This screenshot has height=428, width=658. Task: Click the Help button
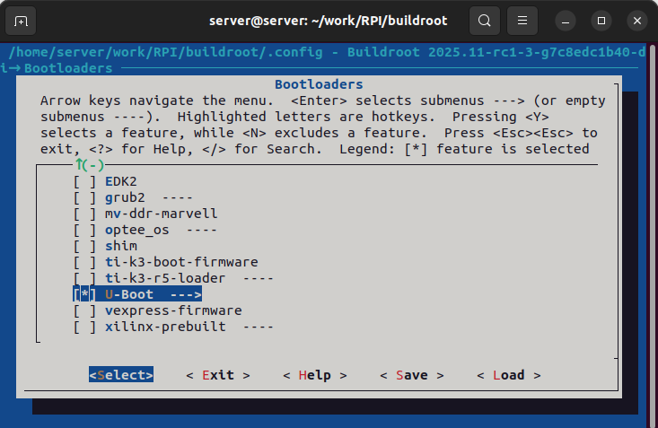click(315, 375)
